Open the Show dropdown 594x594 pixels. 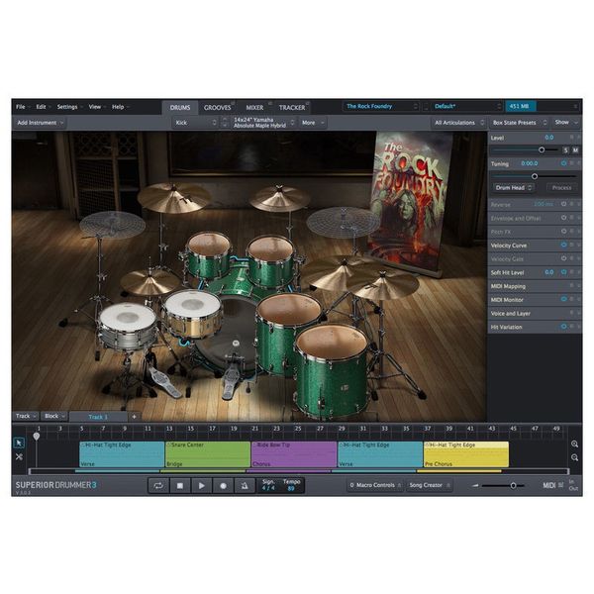coord(566,123)
